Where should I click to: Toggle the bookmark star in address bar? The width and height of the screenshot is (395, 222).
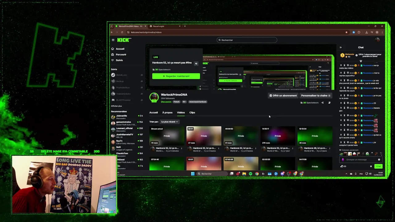346,32
